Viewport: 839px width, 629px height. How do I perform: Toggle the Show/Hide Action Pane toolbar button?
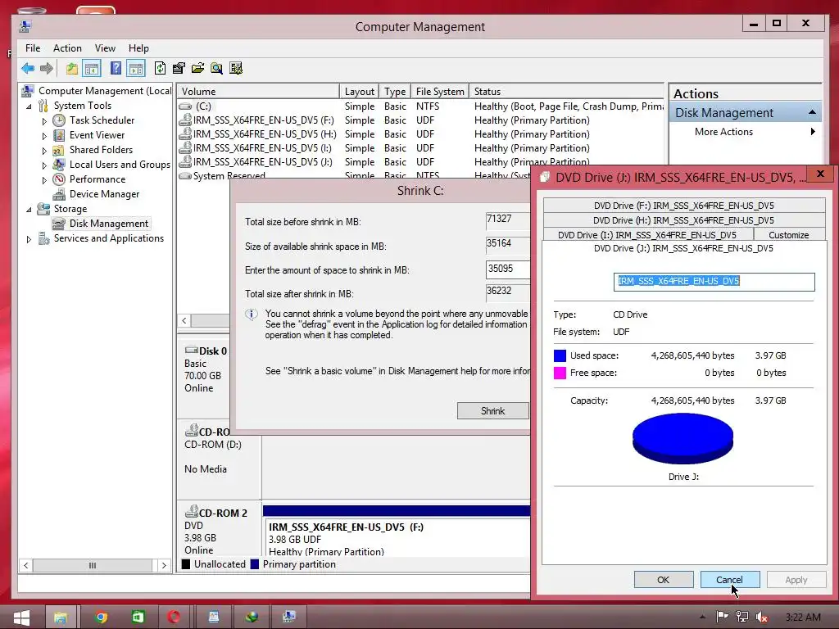pyautogui.click(x=136, y=69)
